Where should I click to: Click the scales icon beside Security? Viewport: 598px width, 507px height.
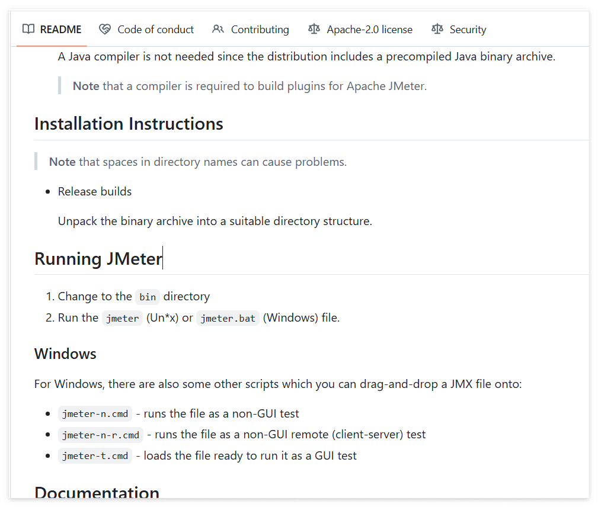pos(437,29)
